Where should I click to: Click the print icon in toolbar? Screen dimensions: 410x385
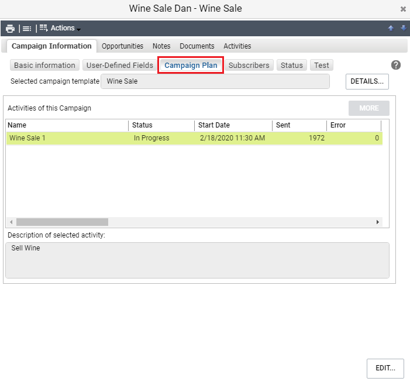10,28
